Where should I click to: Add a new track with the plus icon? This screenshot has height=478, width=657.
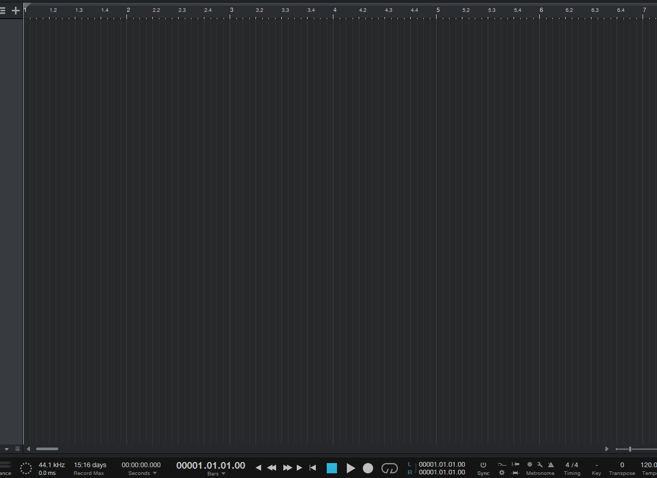tap(15, 10)
